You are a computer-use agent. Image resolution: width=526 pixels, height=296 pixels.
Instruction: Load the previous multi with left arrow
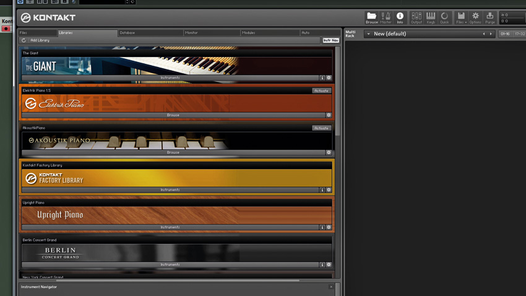tap(484, 34)
